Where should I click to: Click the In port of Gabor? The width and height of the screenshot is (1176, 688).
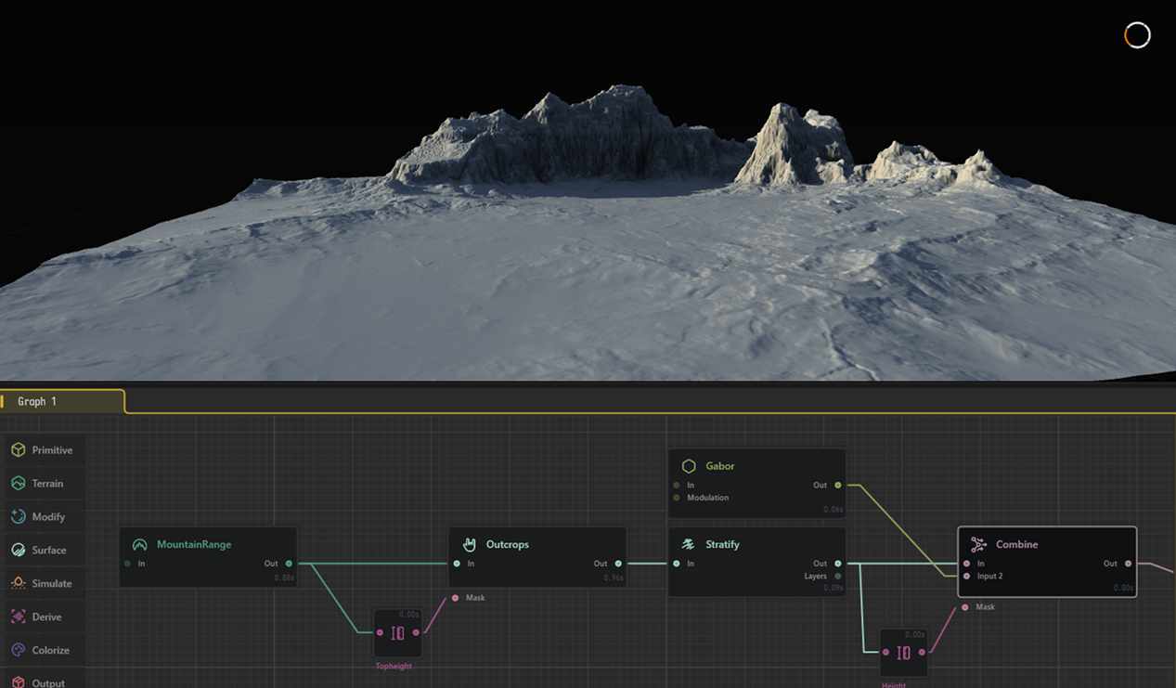click(x=677, y=485)
